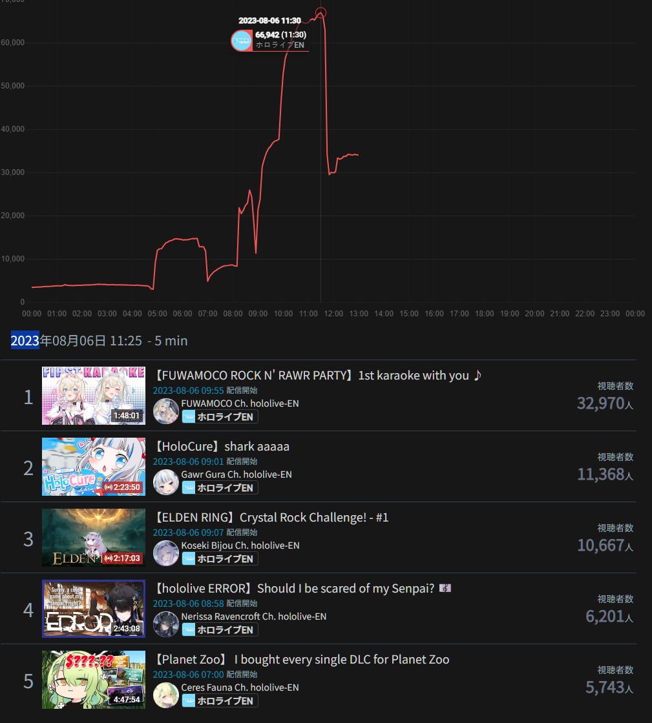The image size is (652, 723).
Task: Click ホロライブEN group badge under Gawr Gura stream
Action: pyautogui.click(x=220, y=488)
